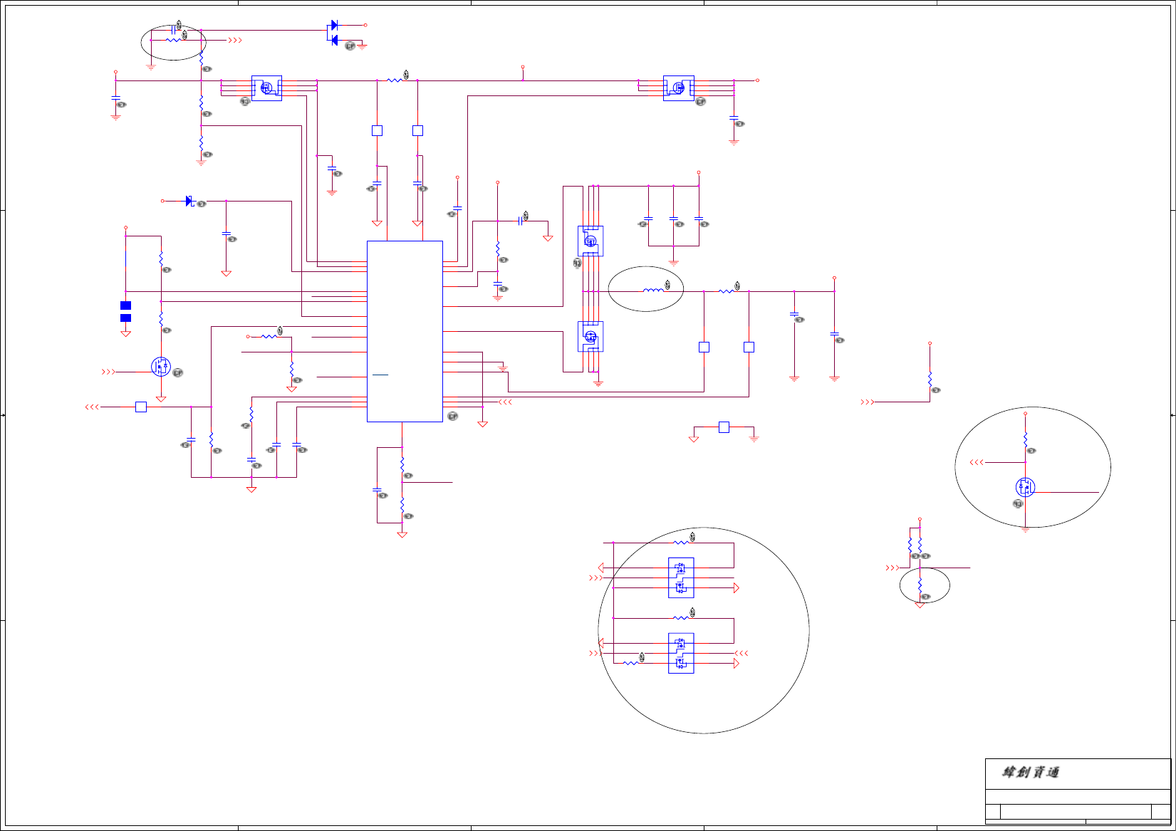This screenshot has height=831, width=1176.
Task: Select the lower dual-MOSFET package in the large circle
Action: point(681,653)
